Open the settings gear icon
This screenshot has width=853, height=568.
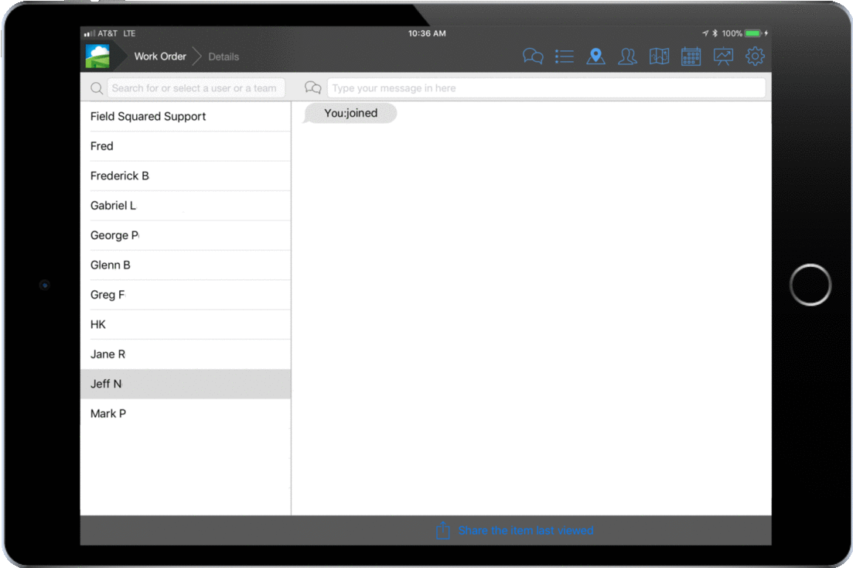(754, 56)
